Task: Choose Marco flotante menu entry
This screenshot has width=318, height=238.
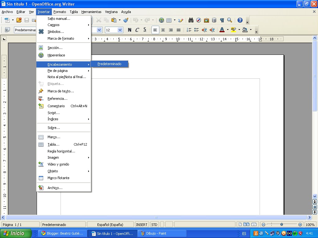Action: tap(63, 178)
